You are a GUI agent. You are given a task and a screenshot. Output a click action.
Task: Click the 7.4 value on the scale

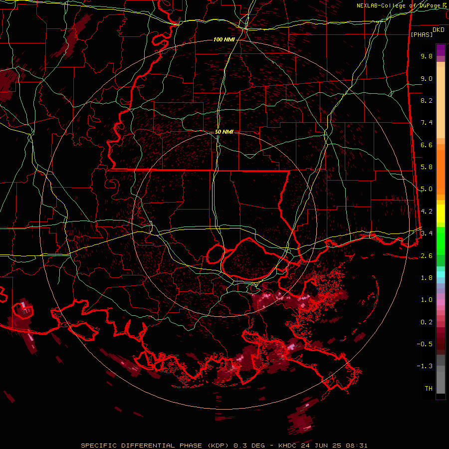click(427, 123)
